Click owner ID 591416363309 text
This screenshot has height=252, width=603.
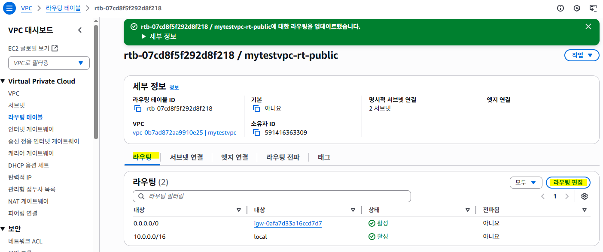coord(286,132)
